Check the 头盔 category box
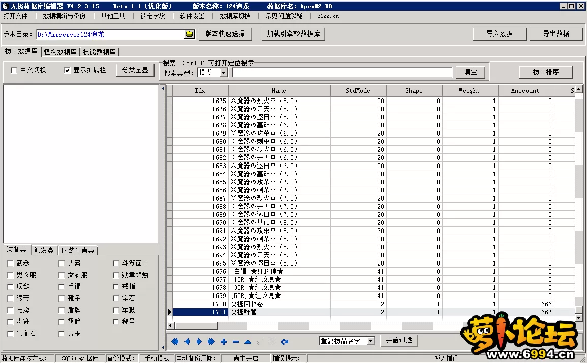Image resolution: width=587 pixels, height=363 pixels. coord(61,263)
